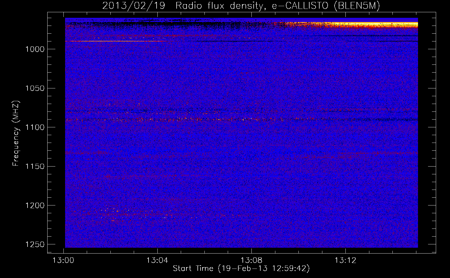
Task: Click the '13:12' time axis label
Action: (345, 260)
